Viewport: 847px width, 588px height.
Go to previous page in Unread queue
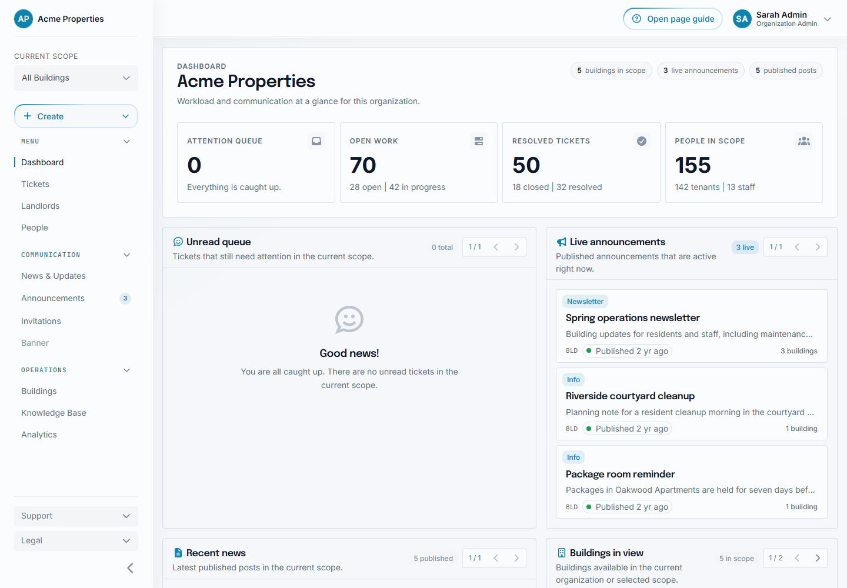[496, 247]
